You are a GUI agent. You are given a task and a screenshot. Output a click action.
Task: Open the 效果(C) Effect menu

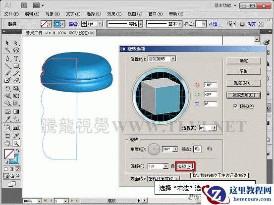point(114,14)
